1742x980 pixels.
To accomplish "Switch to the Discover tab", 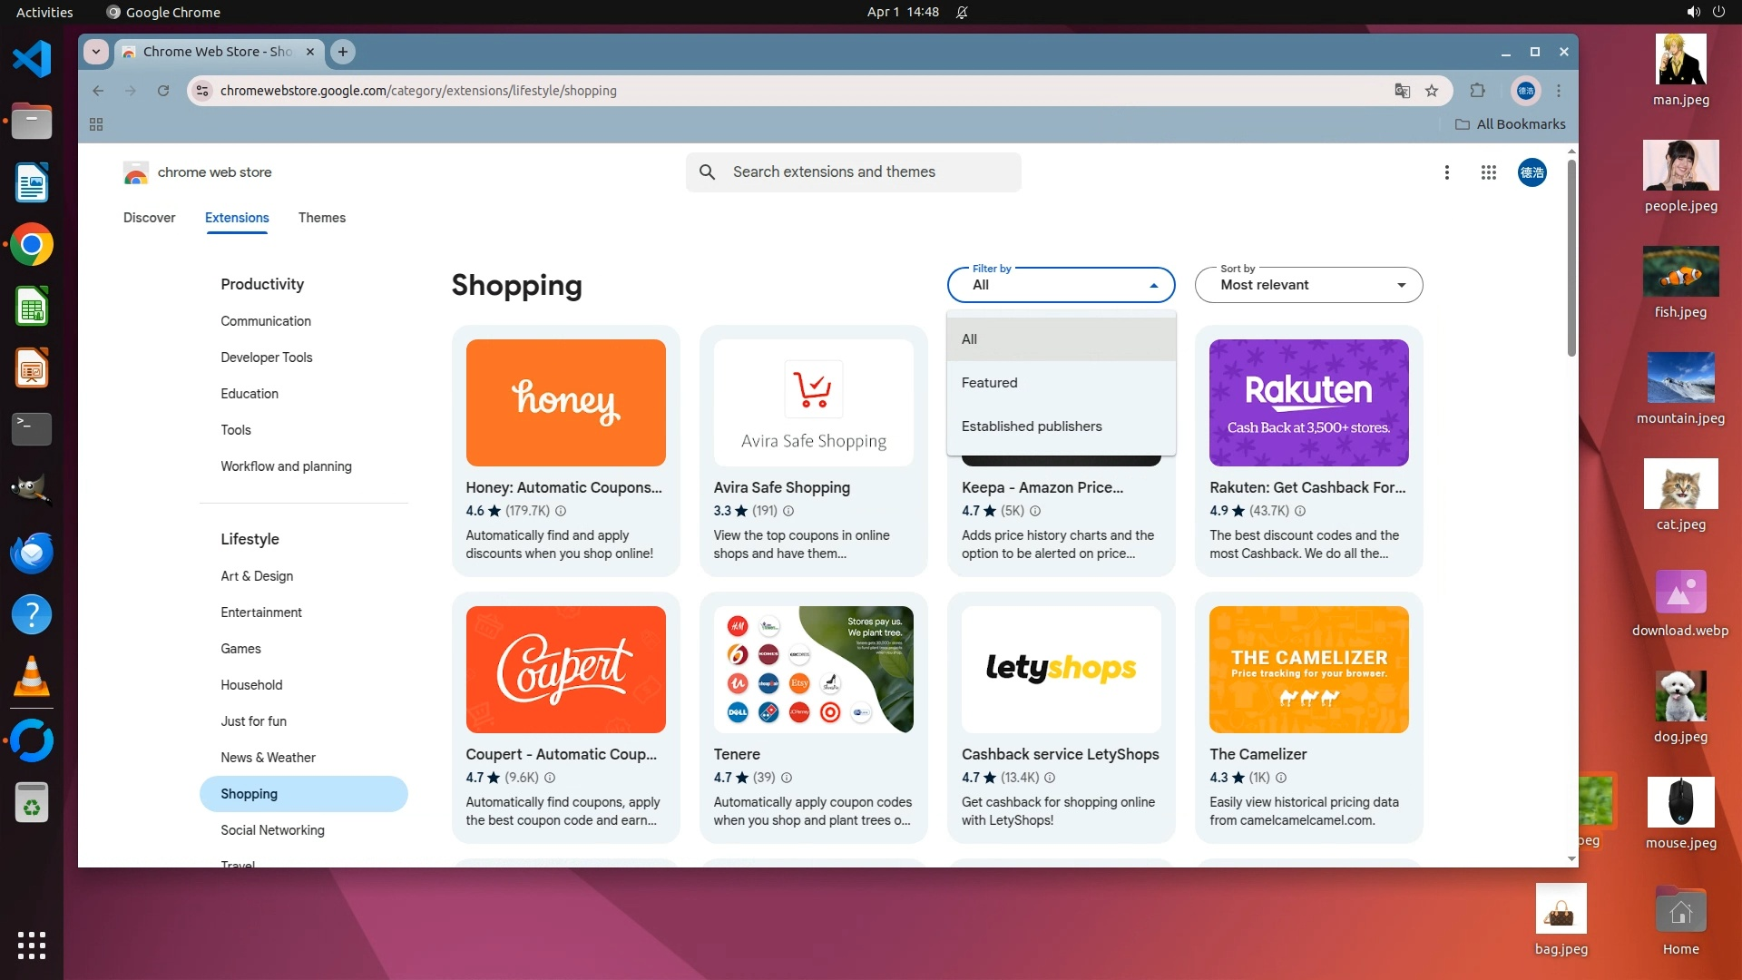I will [149, 218].
